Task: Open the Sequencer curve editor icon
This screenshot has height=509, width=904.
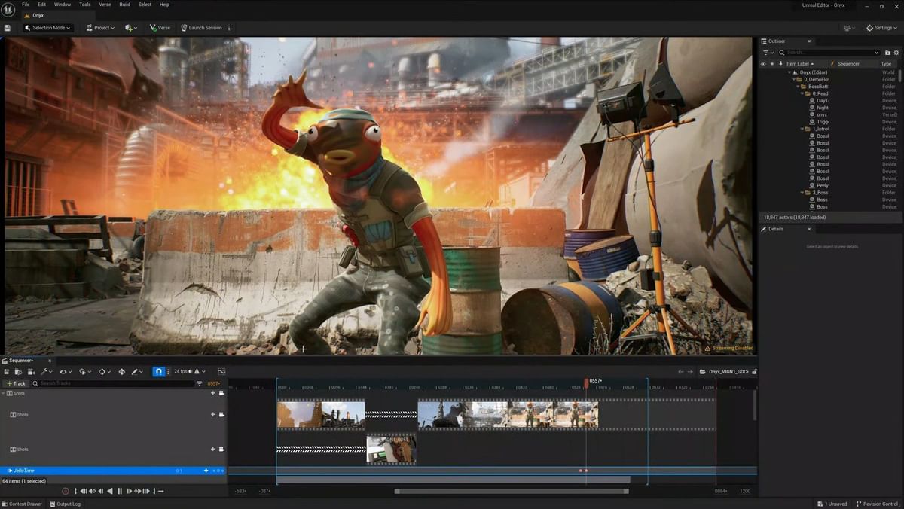Action: (x=221, y=371)
